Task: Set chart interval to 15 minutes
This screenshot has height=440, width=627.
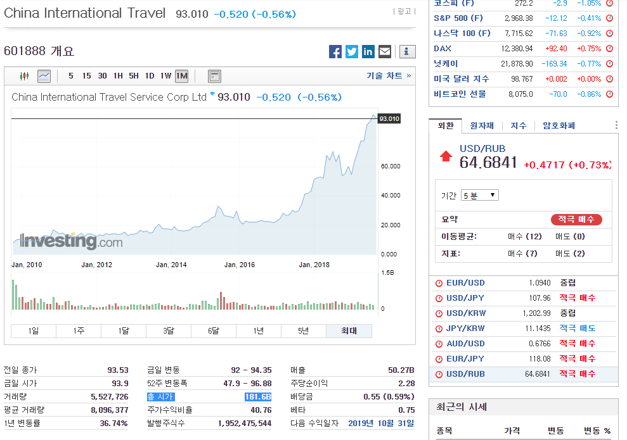Action: pos(86,76)
